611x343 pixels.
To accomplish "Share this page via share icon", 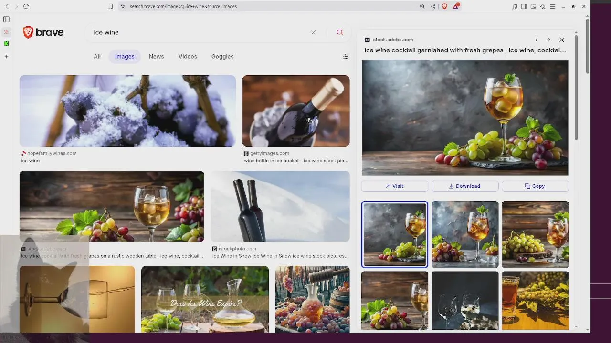I will [x=433, y=6].
